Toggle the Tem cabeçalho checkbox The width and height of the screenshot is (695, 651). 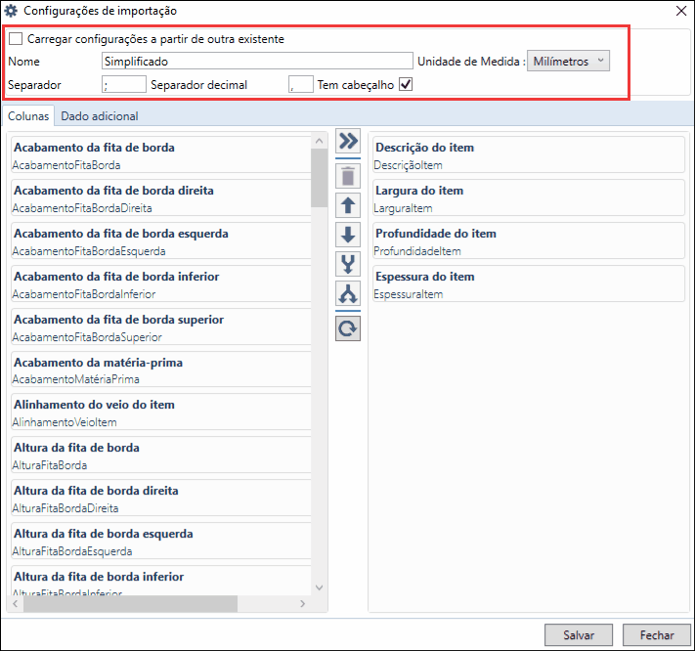point(406,84)
